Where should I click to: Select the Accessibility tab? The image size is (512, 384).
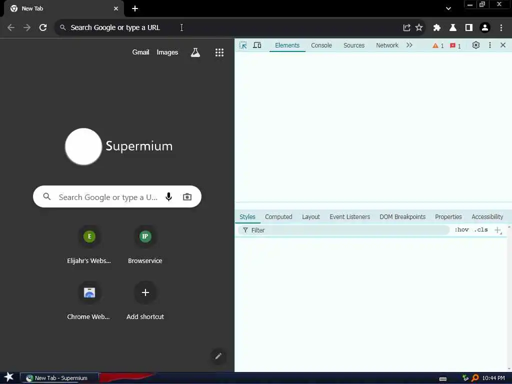click(487, 217)
